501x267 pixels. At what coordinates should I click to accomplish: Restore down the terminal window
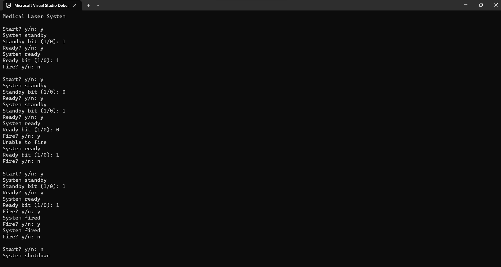[x=481, y=5]
